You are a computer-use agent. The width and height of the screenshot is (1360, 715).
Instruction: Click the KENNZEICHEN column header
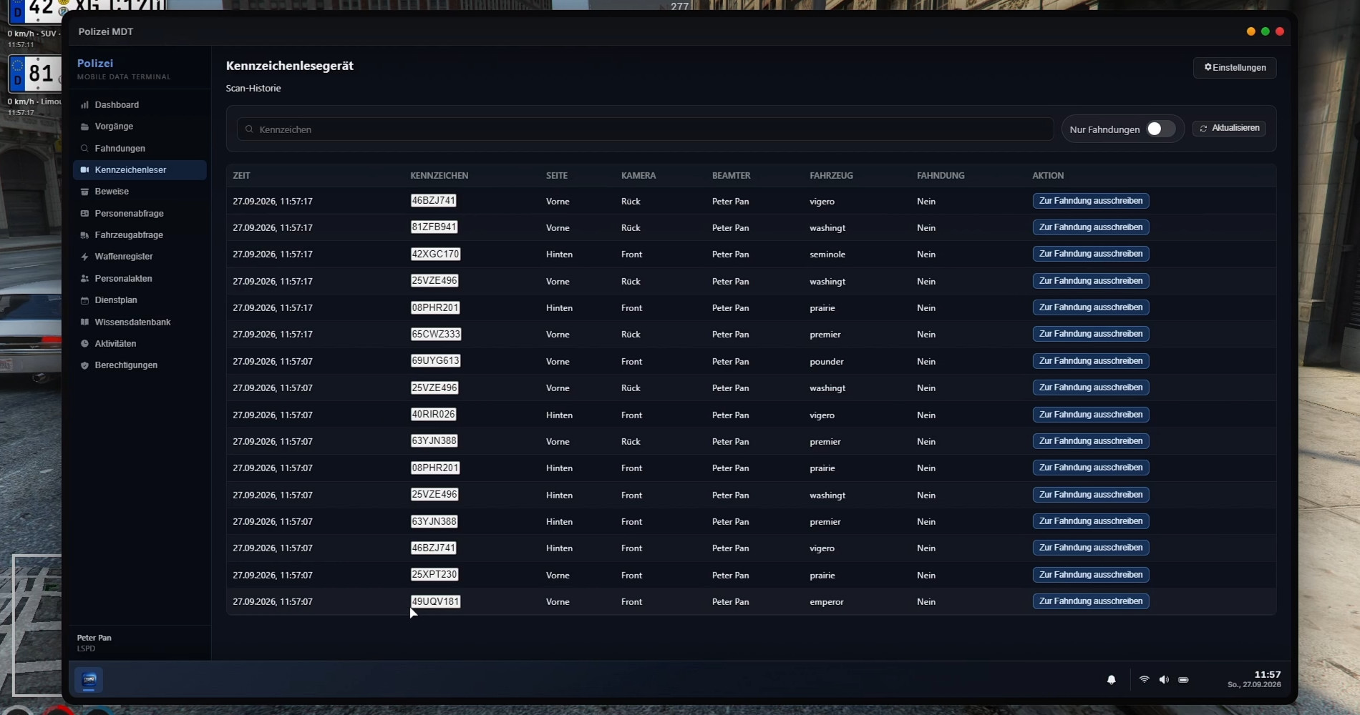tap(439, 176)
